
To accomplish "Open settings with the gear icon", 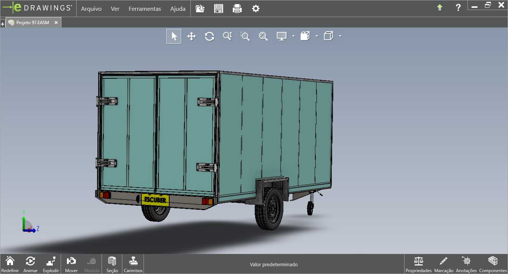I will (x=256, y=9).
